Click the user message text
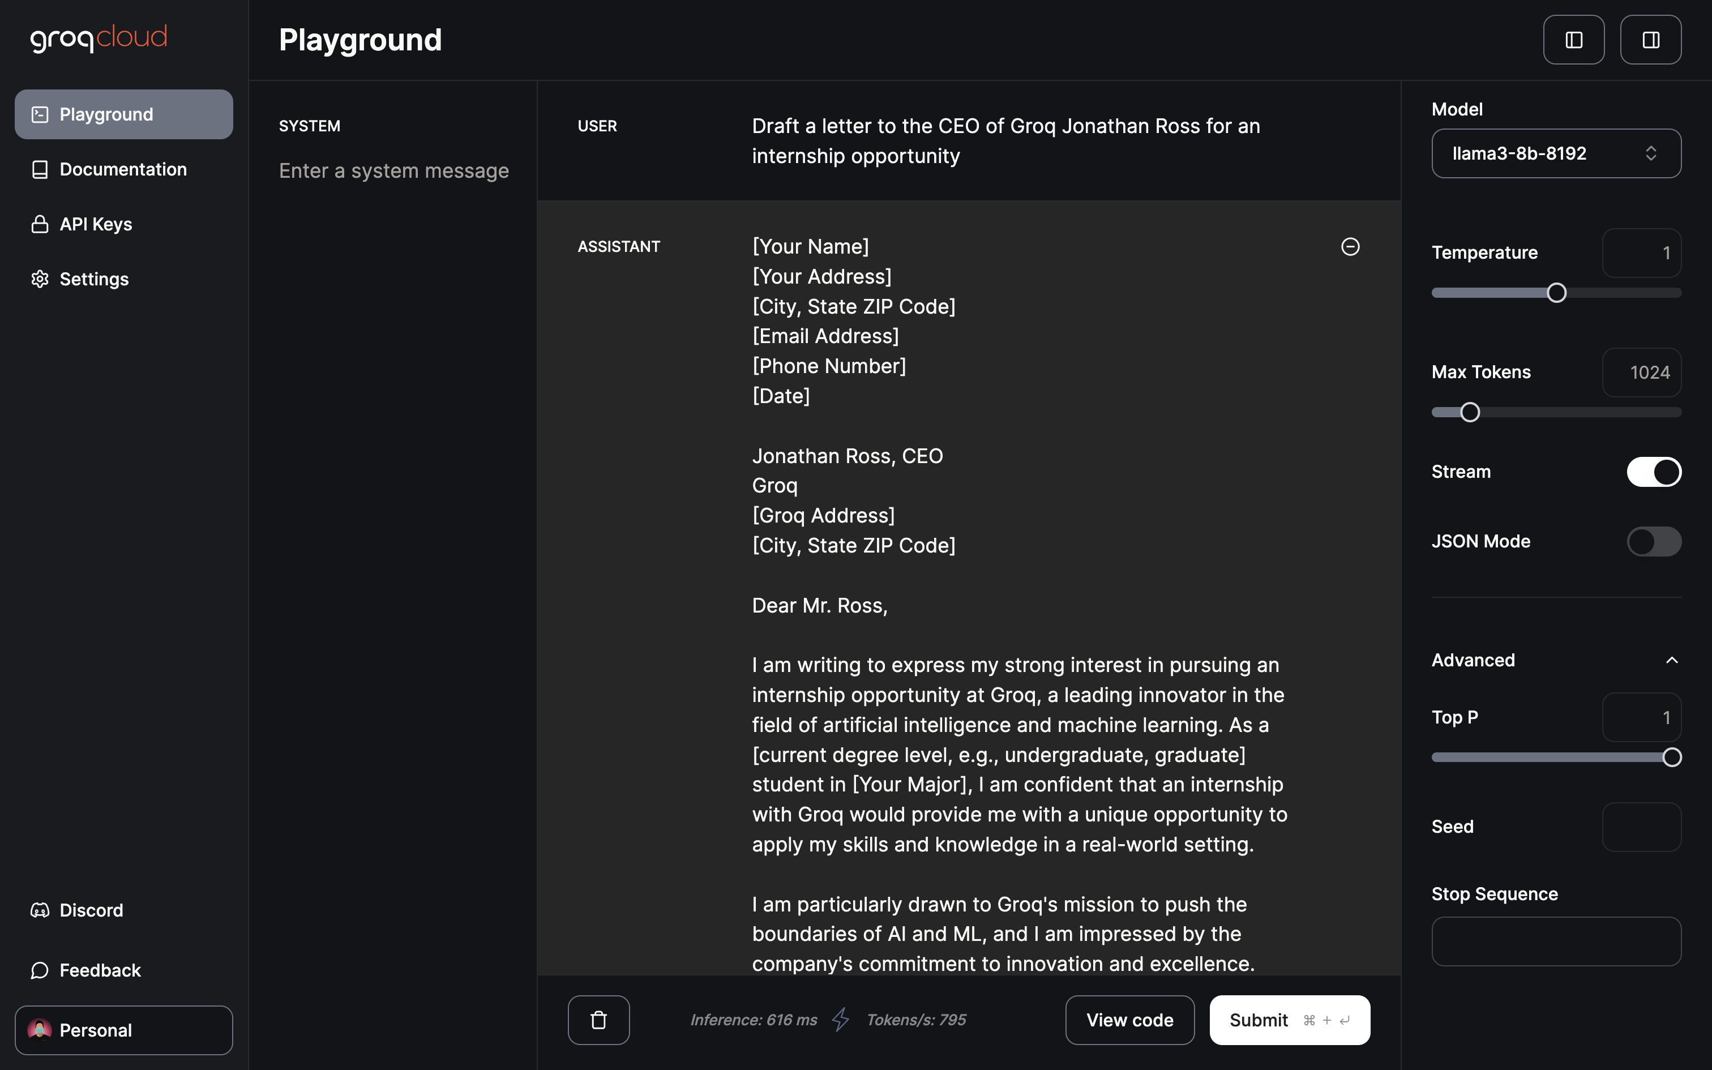This screenshot has width=1712, height=1070. click(1006, 141)
